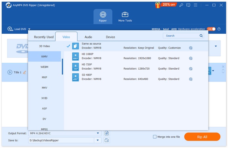Screen dimensions: 228x148
Task: Click the format Search input field
Action: pyautogui.click(x=181, y=36)
